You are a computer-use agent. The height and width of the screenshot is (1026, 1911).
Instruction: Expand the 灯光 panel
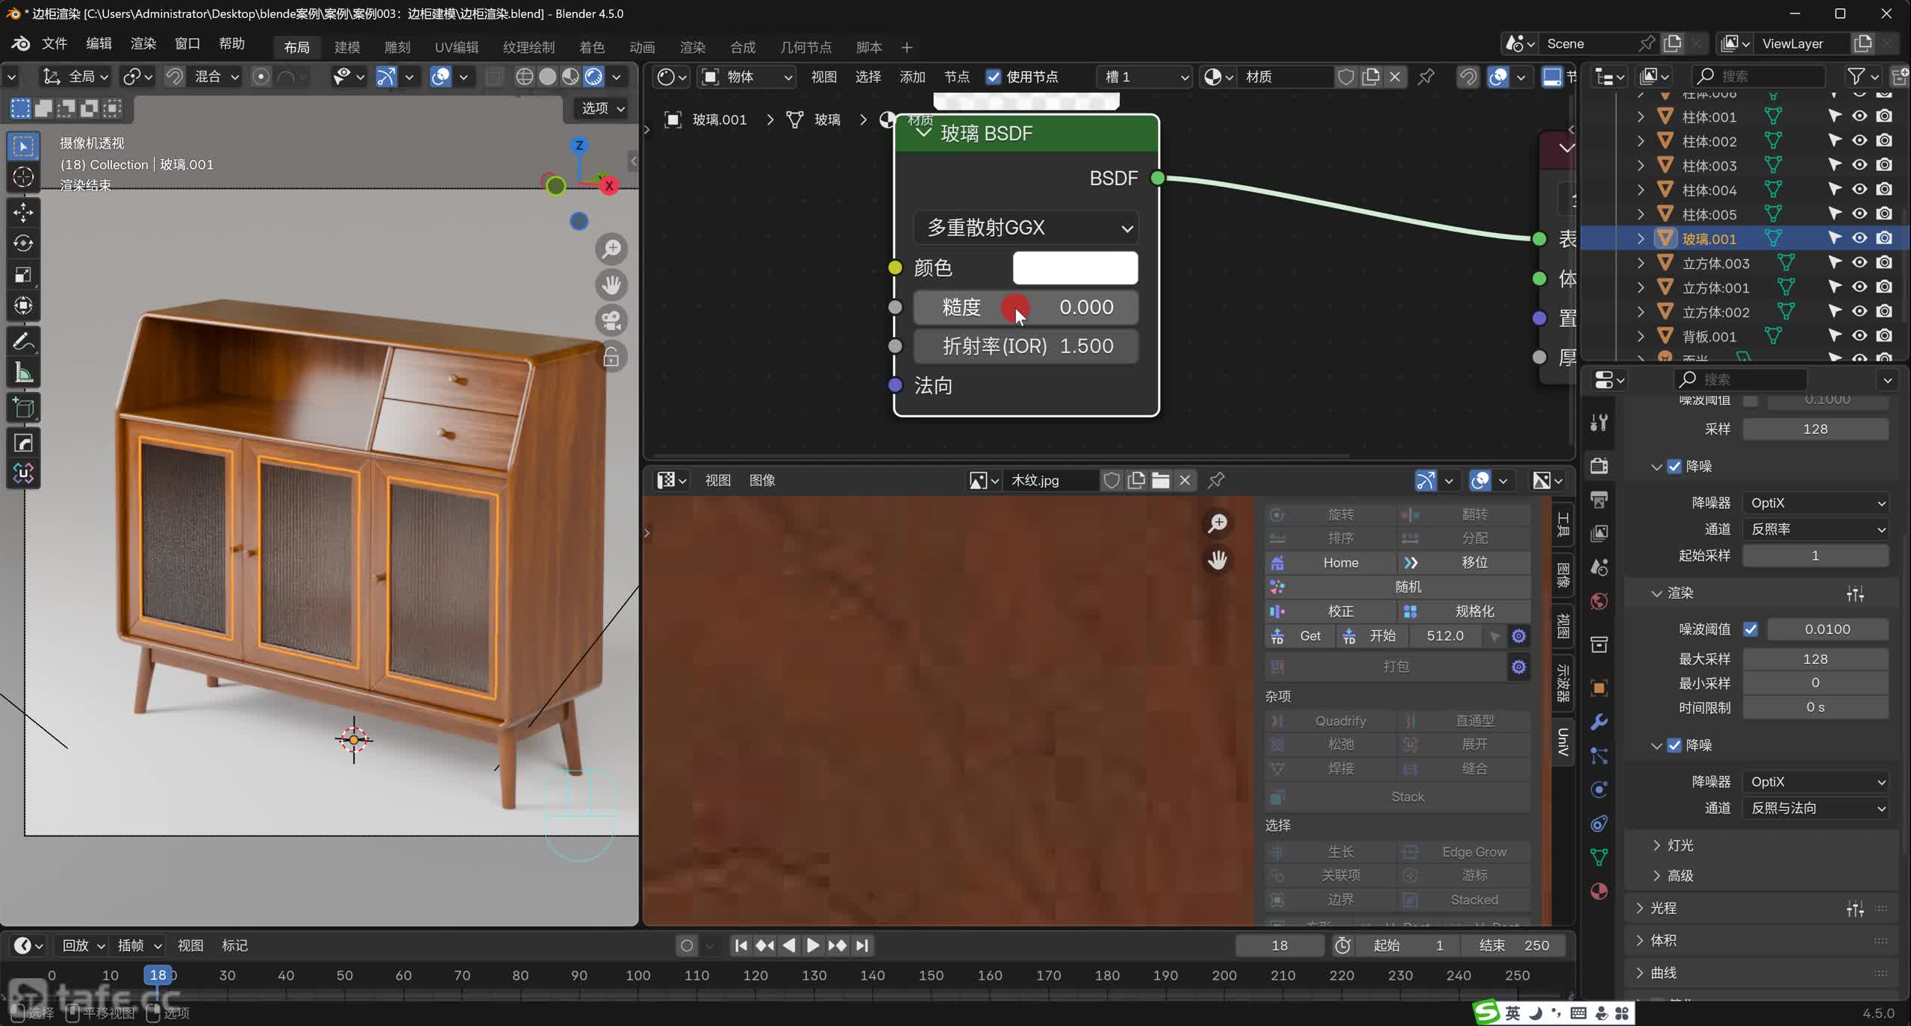tap(1680, 845)
